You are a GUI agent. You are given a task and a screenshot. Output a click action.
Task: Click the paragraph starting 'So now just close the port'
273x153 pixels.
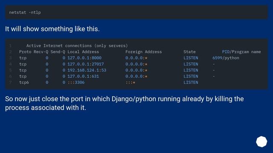(124, 103)
